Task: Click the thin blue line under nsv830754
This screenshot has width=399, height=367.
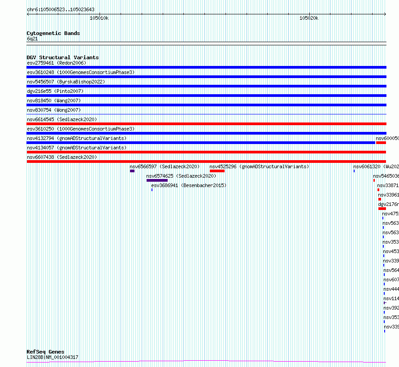Action: click(206, 114)
